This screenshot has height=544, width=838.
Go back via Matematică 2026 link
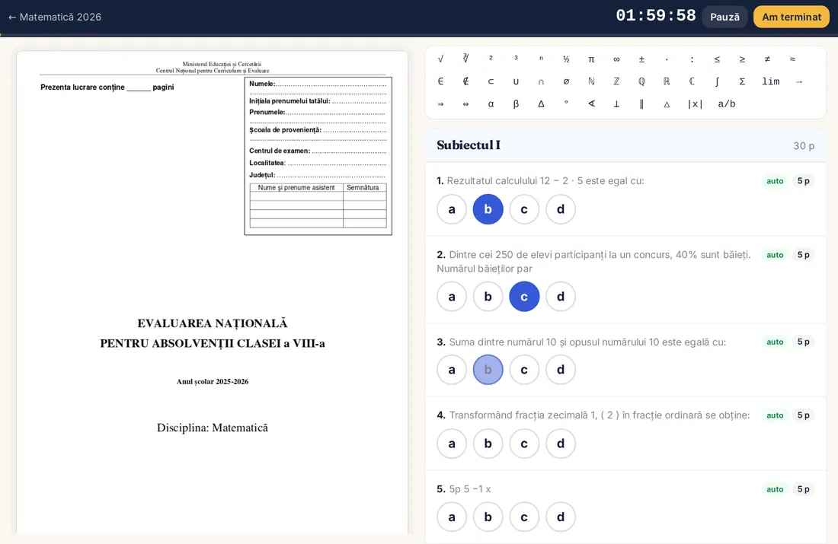[55, 17]
